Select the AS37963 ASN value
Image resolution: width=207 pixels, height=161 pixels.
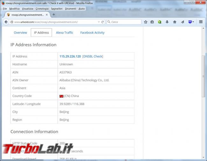tap(66, 72)
